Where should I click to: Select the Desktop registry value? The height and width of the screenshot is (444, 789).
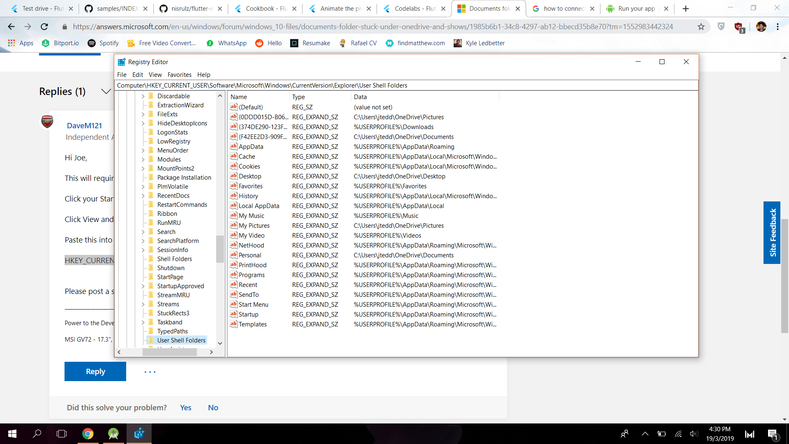pyautogui.click(x=250, y=176)
